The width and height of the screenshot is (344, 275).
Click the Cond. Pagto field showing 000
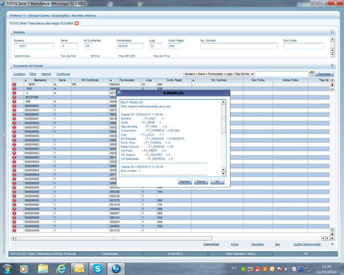[175, 46]
